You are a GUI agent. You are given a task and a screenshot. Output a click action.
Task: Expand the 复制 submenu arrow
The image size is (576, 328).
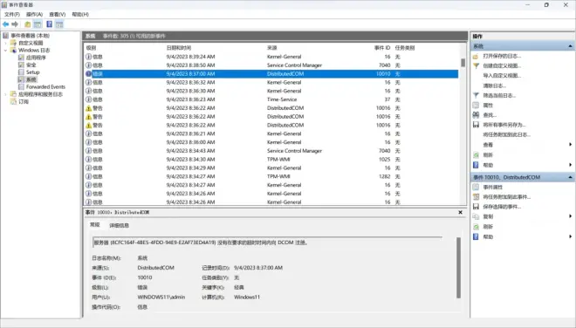[x=570, y=216]
